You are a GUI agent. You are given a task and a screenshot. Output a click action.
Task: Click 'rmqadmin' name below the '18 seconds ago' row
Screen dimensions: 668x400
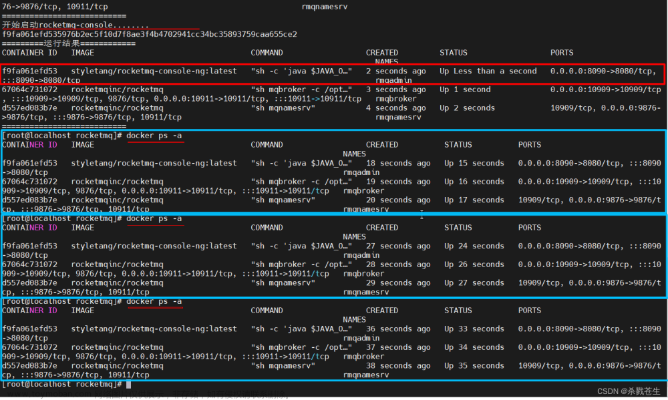(x=361, y=172)
